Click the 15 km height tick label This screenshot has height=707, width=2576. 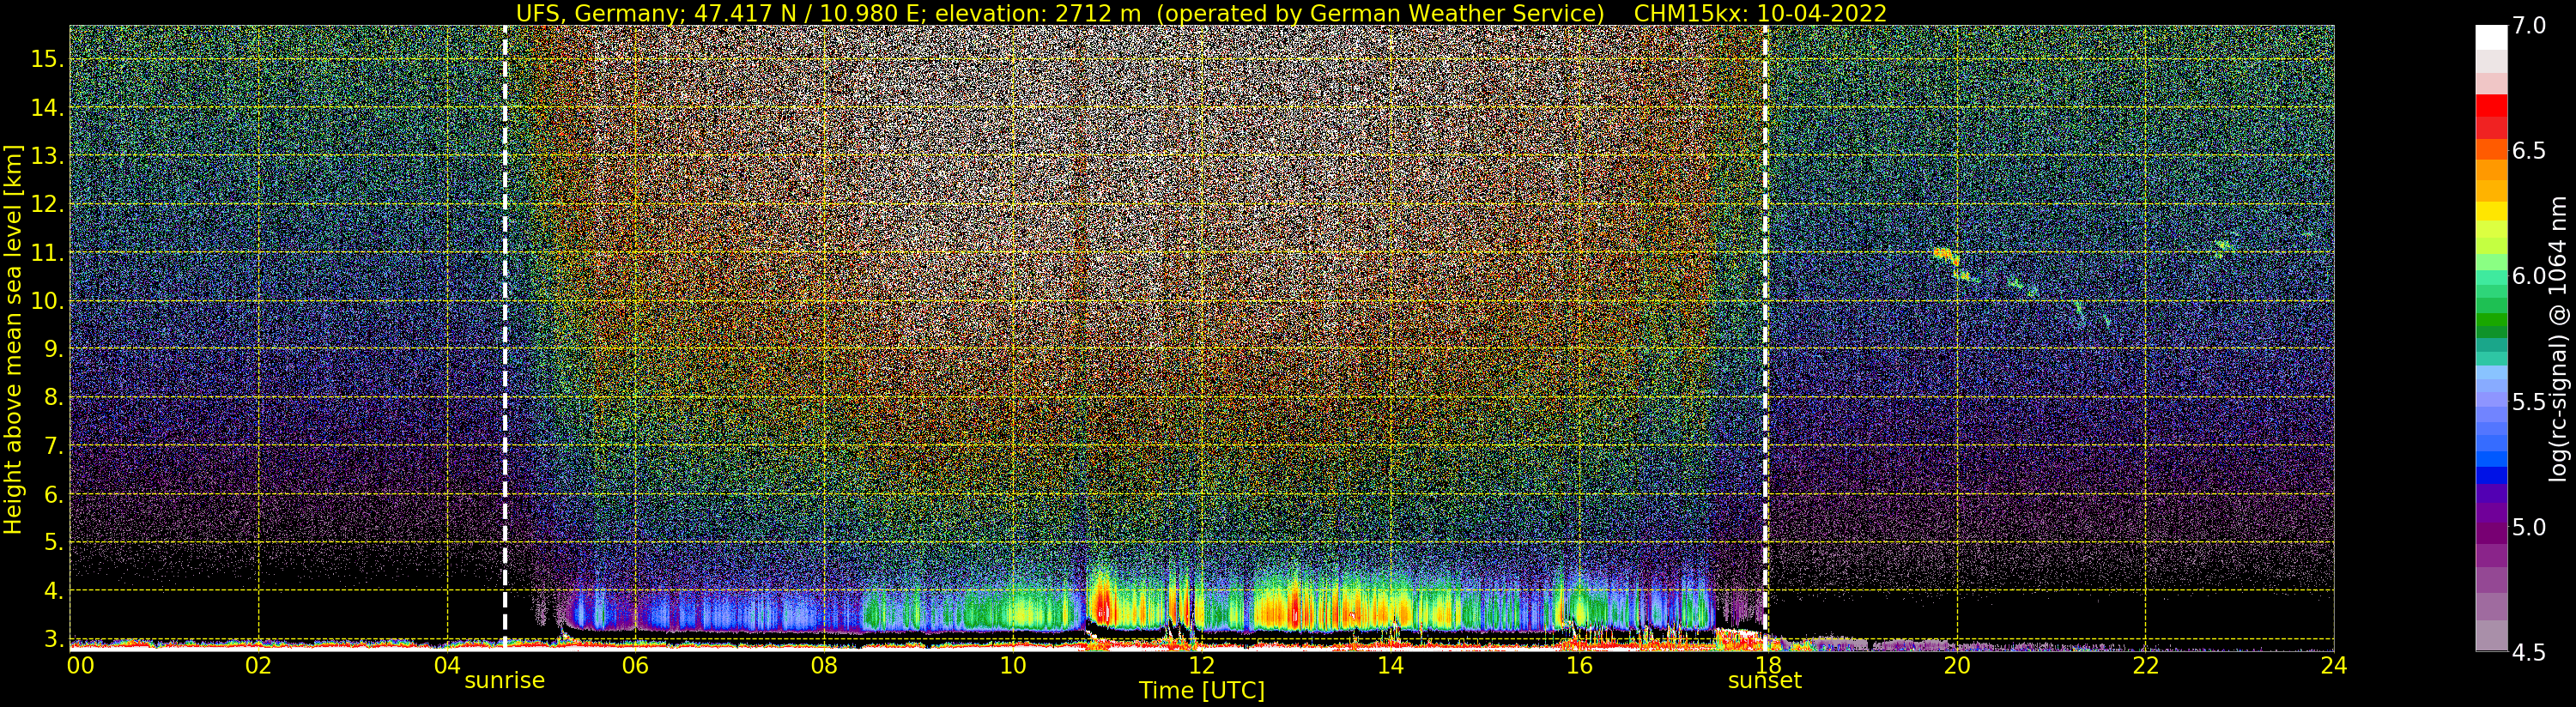46,59
